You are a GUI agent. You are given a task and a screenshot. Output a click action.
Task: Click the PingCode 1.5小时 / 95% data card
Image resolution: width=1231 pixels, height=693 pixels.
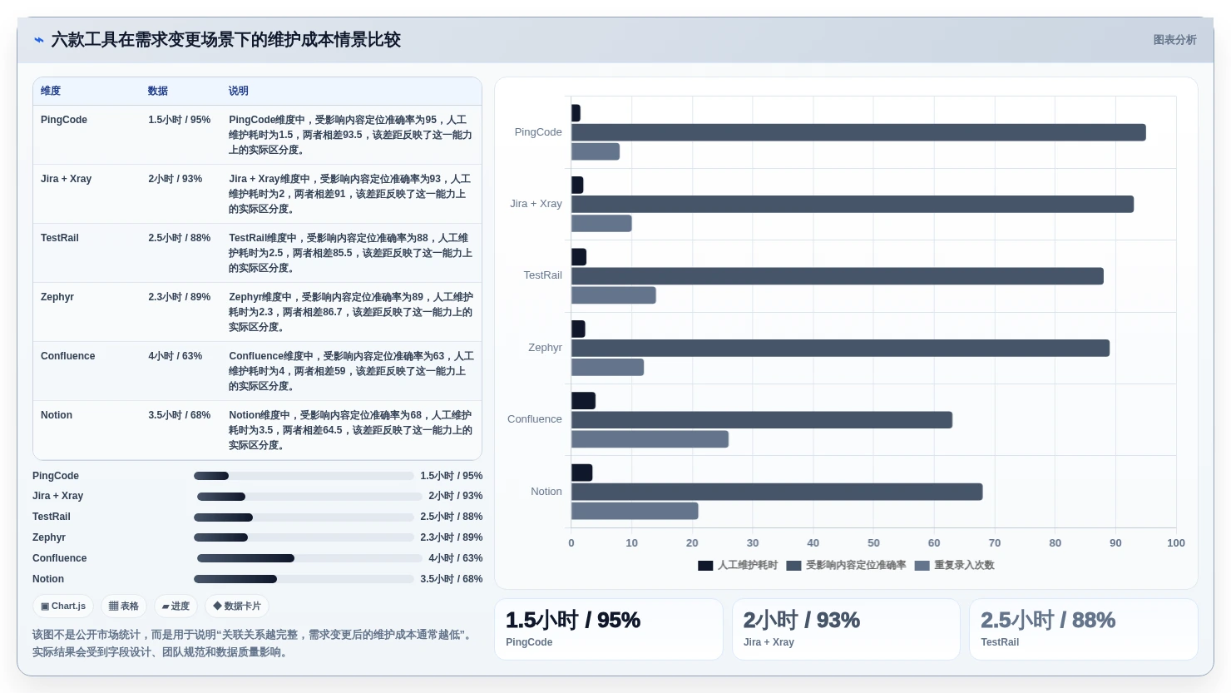tap(609, 630)
